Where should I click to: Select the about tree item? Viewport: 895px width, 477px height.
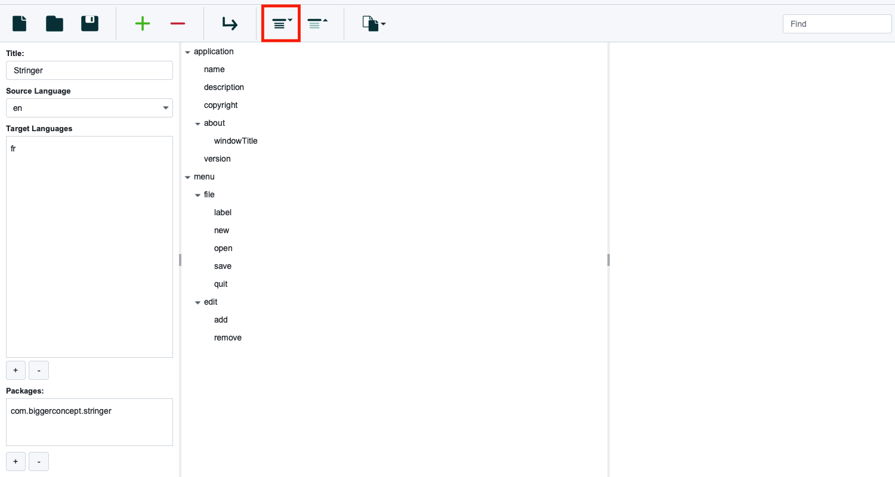[x=214, y=123]
